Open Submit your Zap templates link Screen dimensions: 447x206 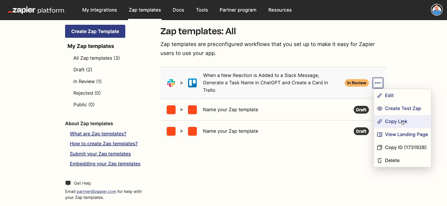click(100, 154)
